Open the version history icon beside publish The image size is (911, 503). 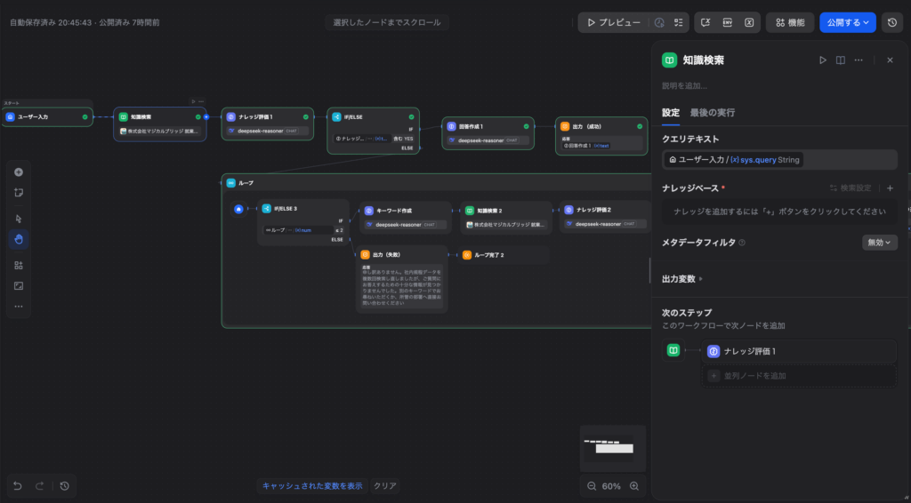point(892,22)
